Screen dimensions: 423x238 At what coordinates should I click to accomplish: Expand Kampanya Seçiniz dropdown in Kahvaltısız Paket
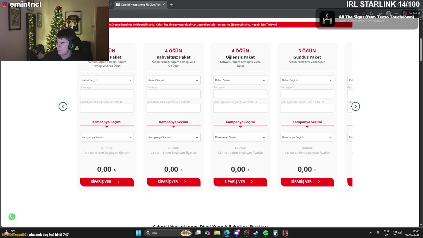[x=173, y=137]
